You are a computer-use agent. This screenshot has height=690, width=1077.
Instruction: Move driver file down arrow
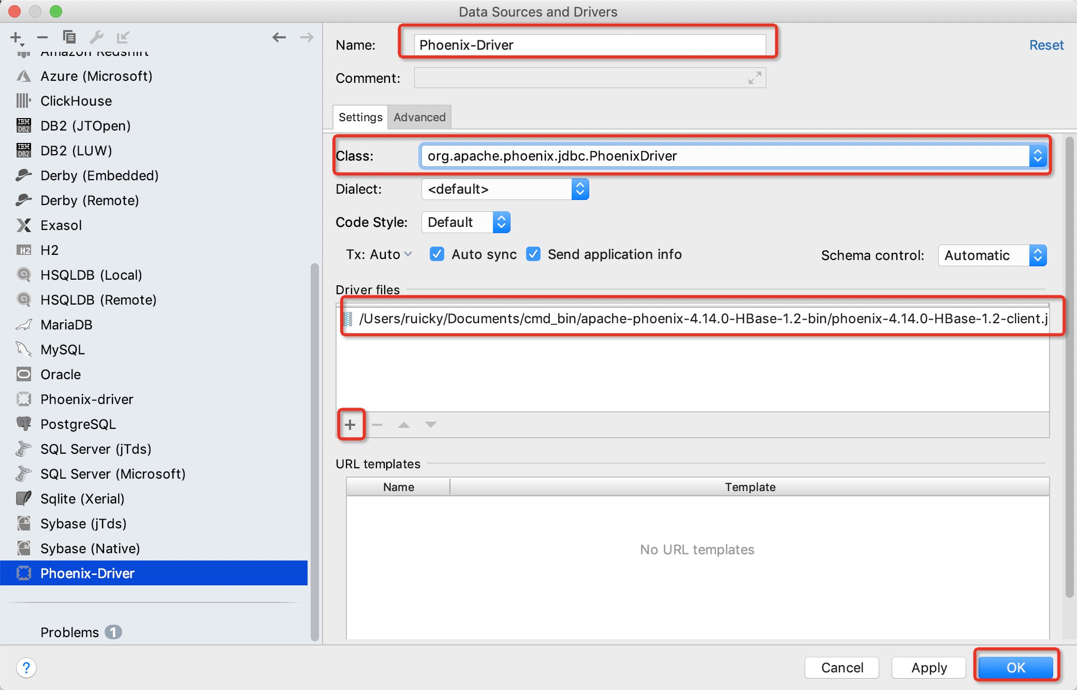[431, 425]
